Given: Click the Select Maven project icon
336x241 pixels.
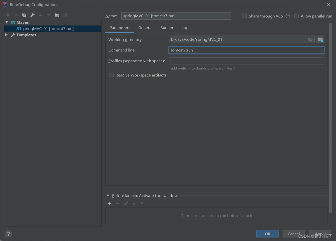Looking at the screenshot, I should (320, 39).
